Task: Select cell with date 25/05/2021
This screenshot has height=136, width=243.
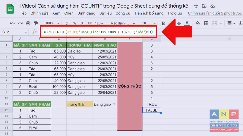Action: point(105,57)
